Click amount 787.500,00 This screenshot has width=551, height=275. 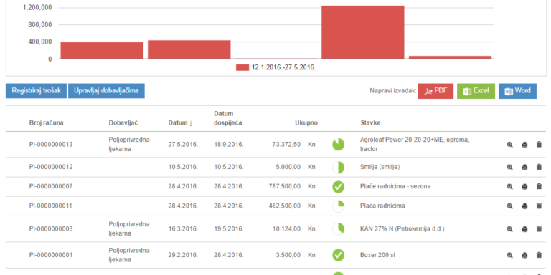tap(284, 186)
